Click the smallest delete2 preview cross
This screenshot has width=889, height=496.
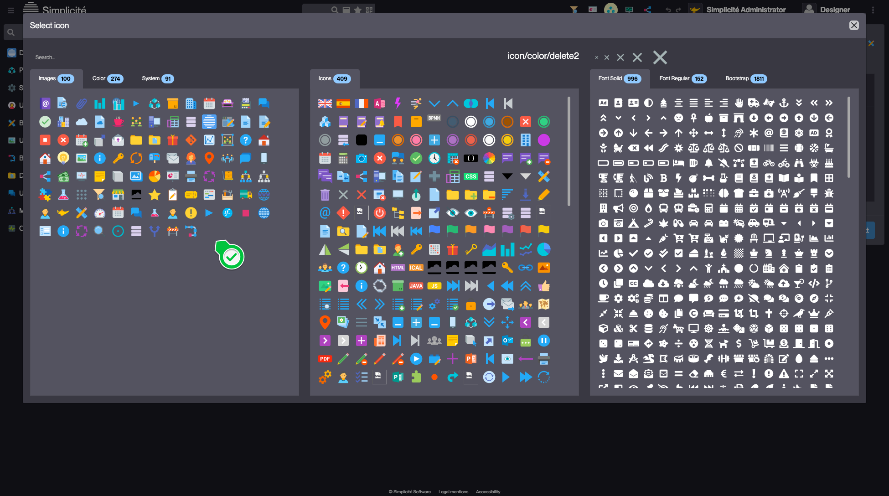[x=596, y=57]
